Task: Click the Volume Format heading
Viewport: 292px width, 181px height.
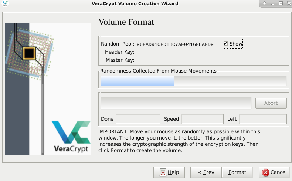Action: pos(126,22)
